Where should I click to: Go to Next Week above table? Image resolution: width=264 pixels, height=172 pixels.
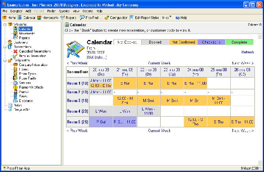click(x=243, y=63)
